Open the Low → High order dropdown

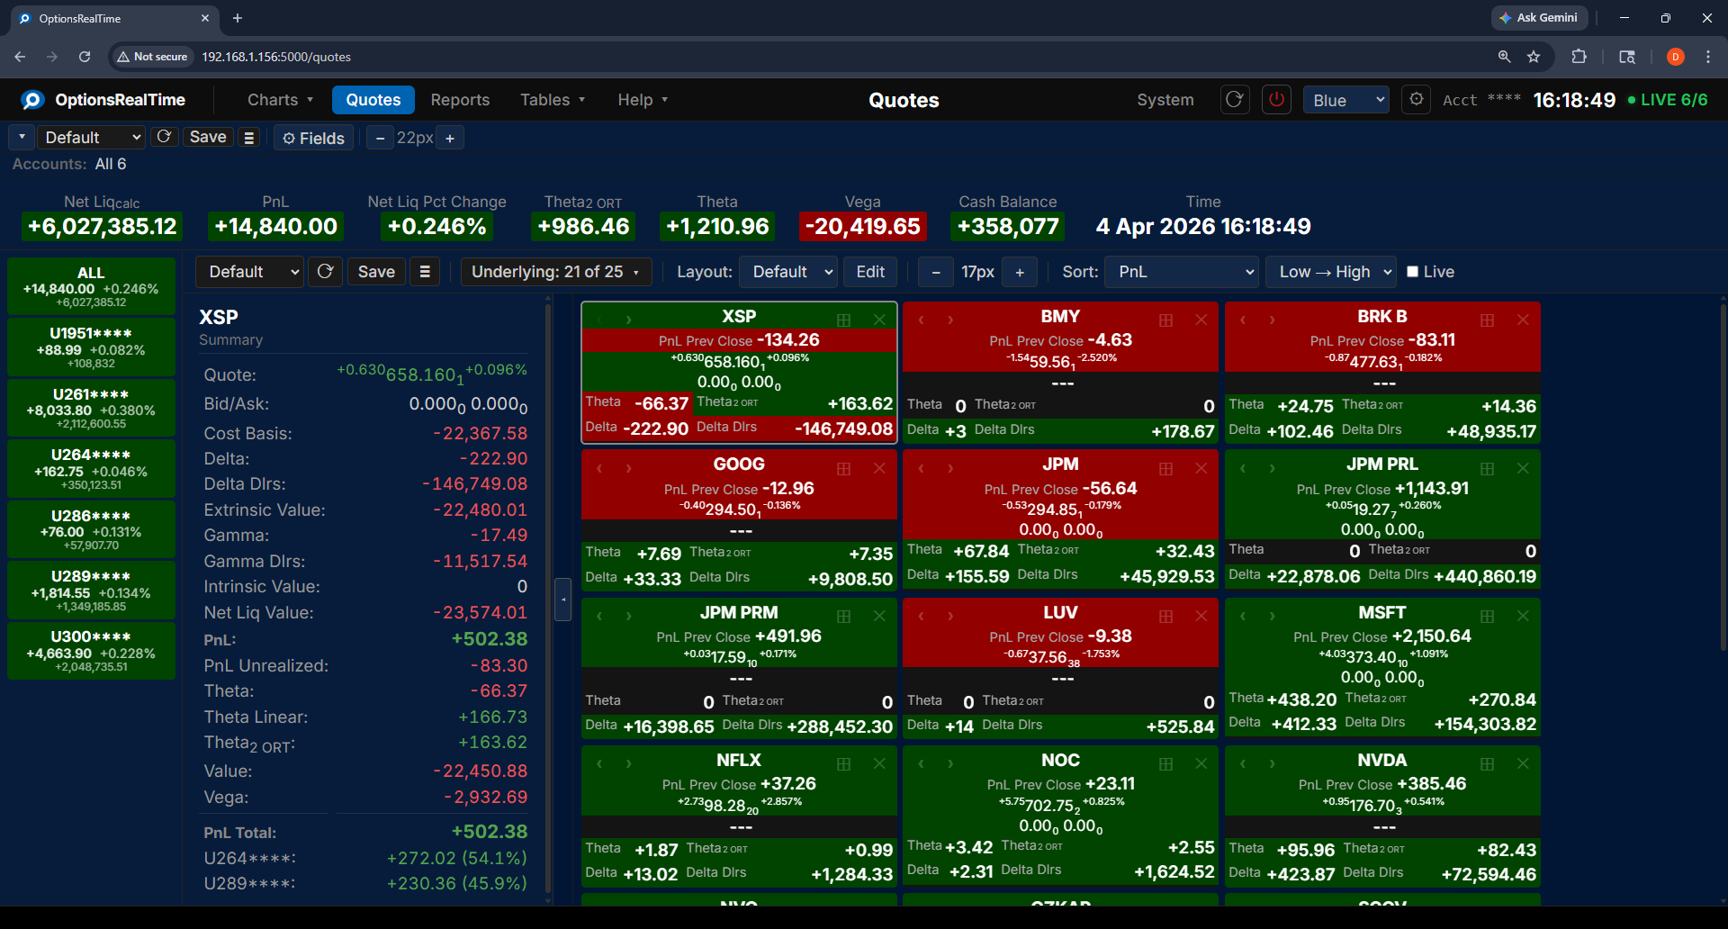(x=1331, y=271)
